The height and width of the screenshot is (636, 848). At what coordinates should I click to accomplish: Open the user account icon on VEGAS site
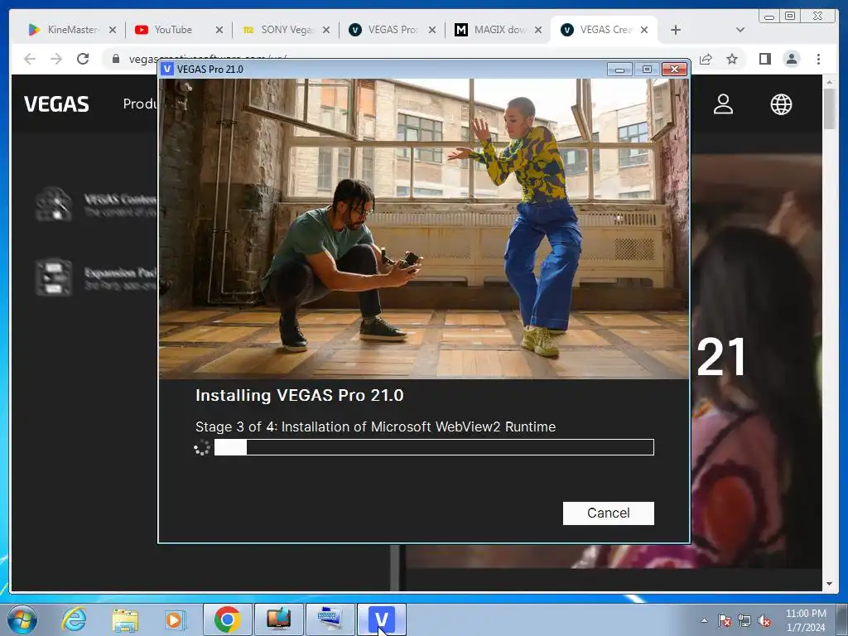tap(723, 104)
